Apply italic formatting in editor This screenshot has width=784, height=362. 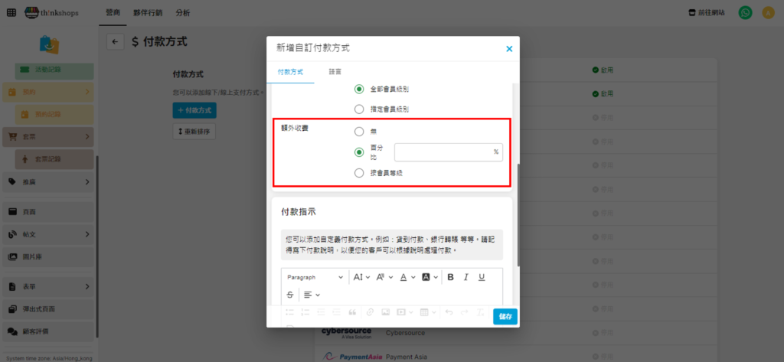(465, 277)
